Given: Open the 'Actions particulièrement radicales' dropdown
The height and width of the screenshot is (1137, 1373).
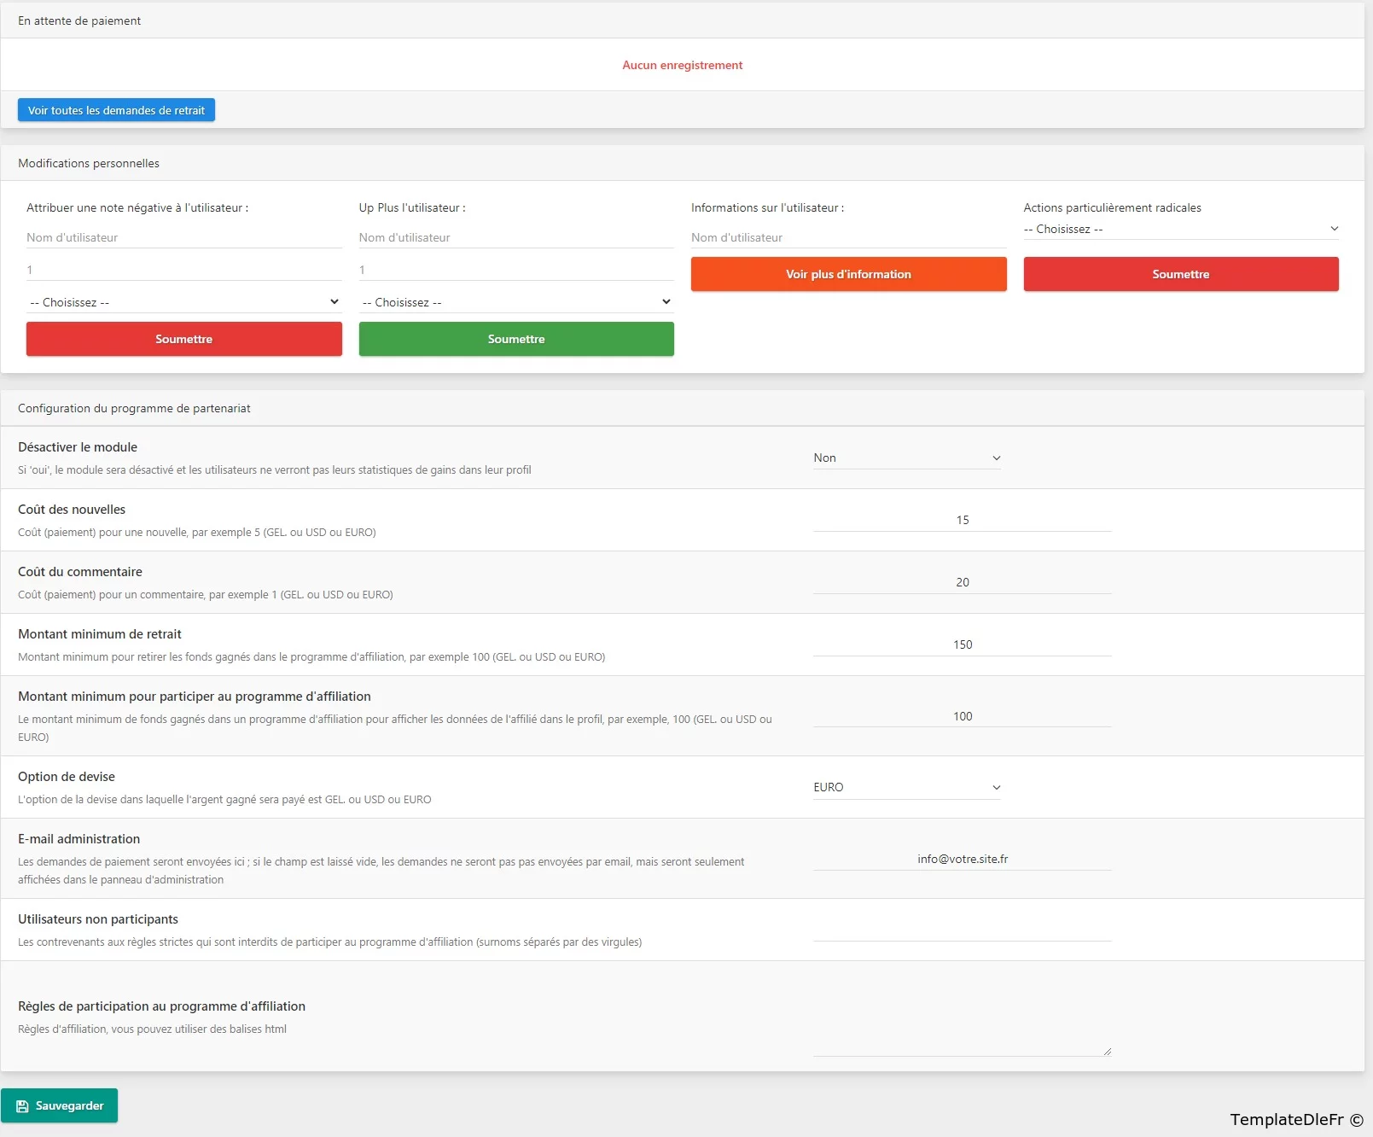Looking at the screenshot, I should click(1180, 229).
